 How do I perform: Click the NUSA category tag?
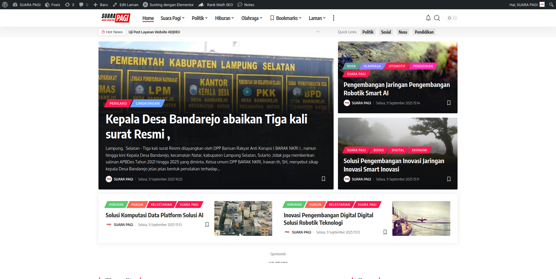tap(351, 66)
